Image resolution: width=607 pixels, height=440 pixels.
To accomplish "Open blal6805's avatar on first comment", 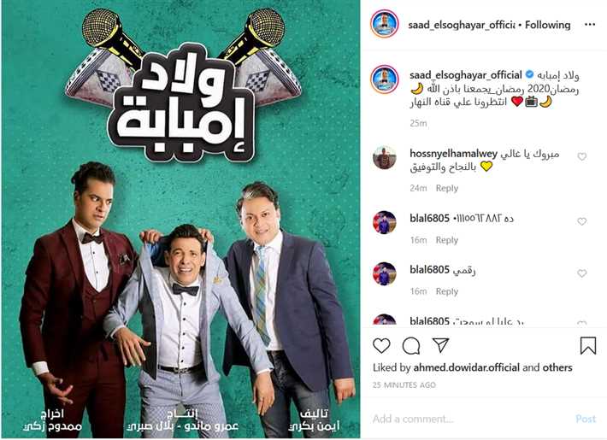I will coord(385,222).
